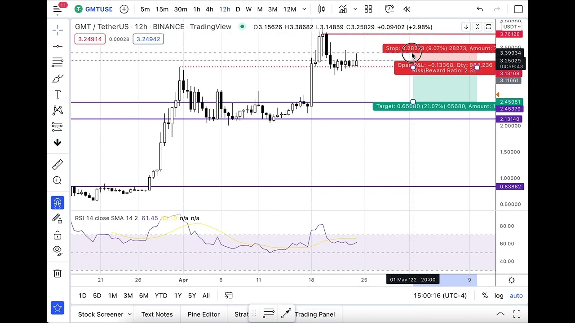Toggle auto scale
Image resolution: width=575 pixels, height=323 pixels.
click(x=516, y=296)
